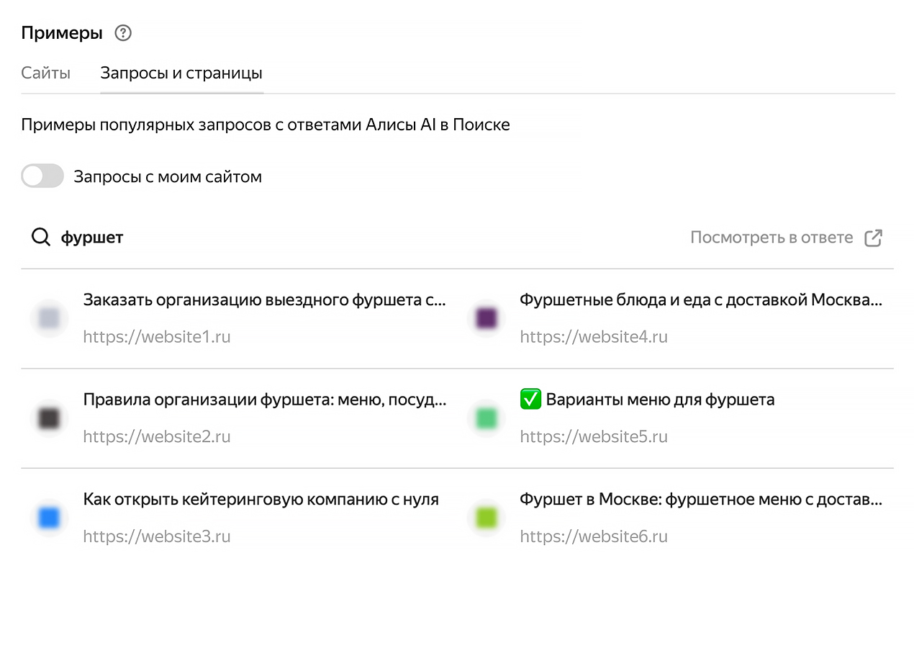Click the favicon for website1.ru
The width and height of the screenshot is (914, 648).
click(x=49, y=318)
